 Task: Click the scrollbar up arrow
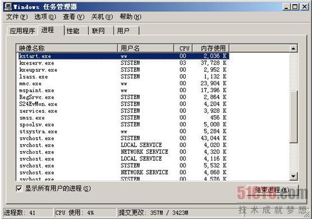[x=293, y=48]
